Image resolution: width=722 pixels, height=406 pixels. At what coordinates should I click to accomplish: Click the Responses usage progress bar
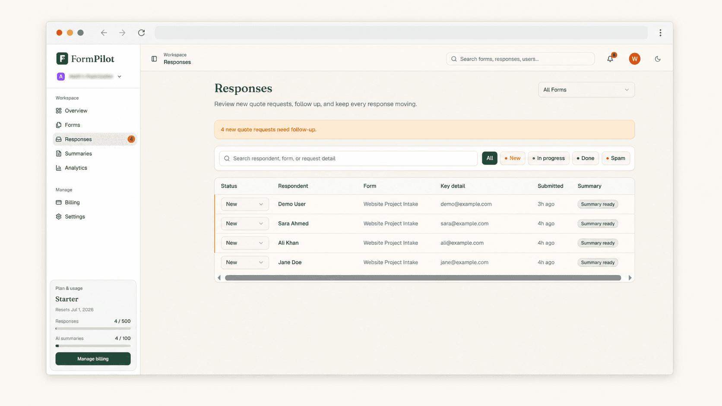pos(93,329)
